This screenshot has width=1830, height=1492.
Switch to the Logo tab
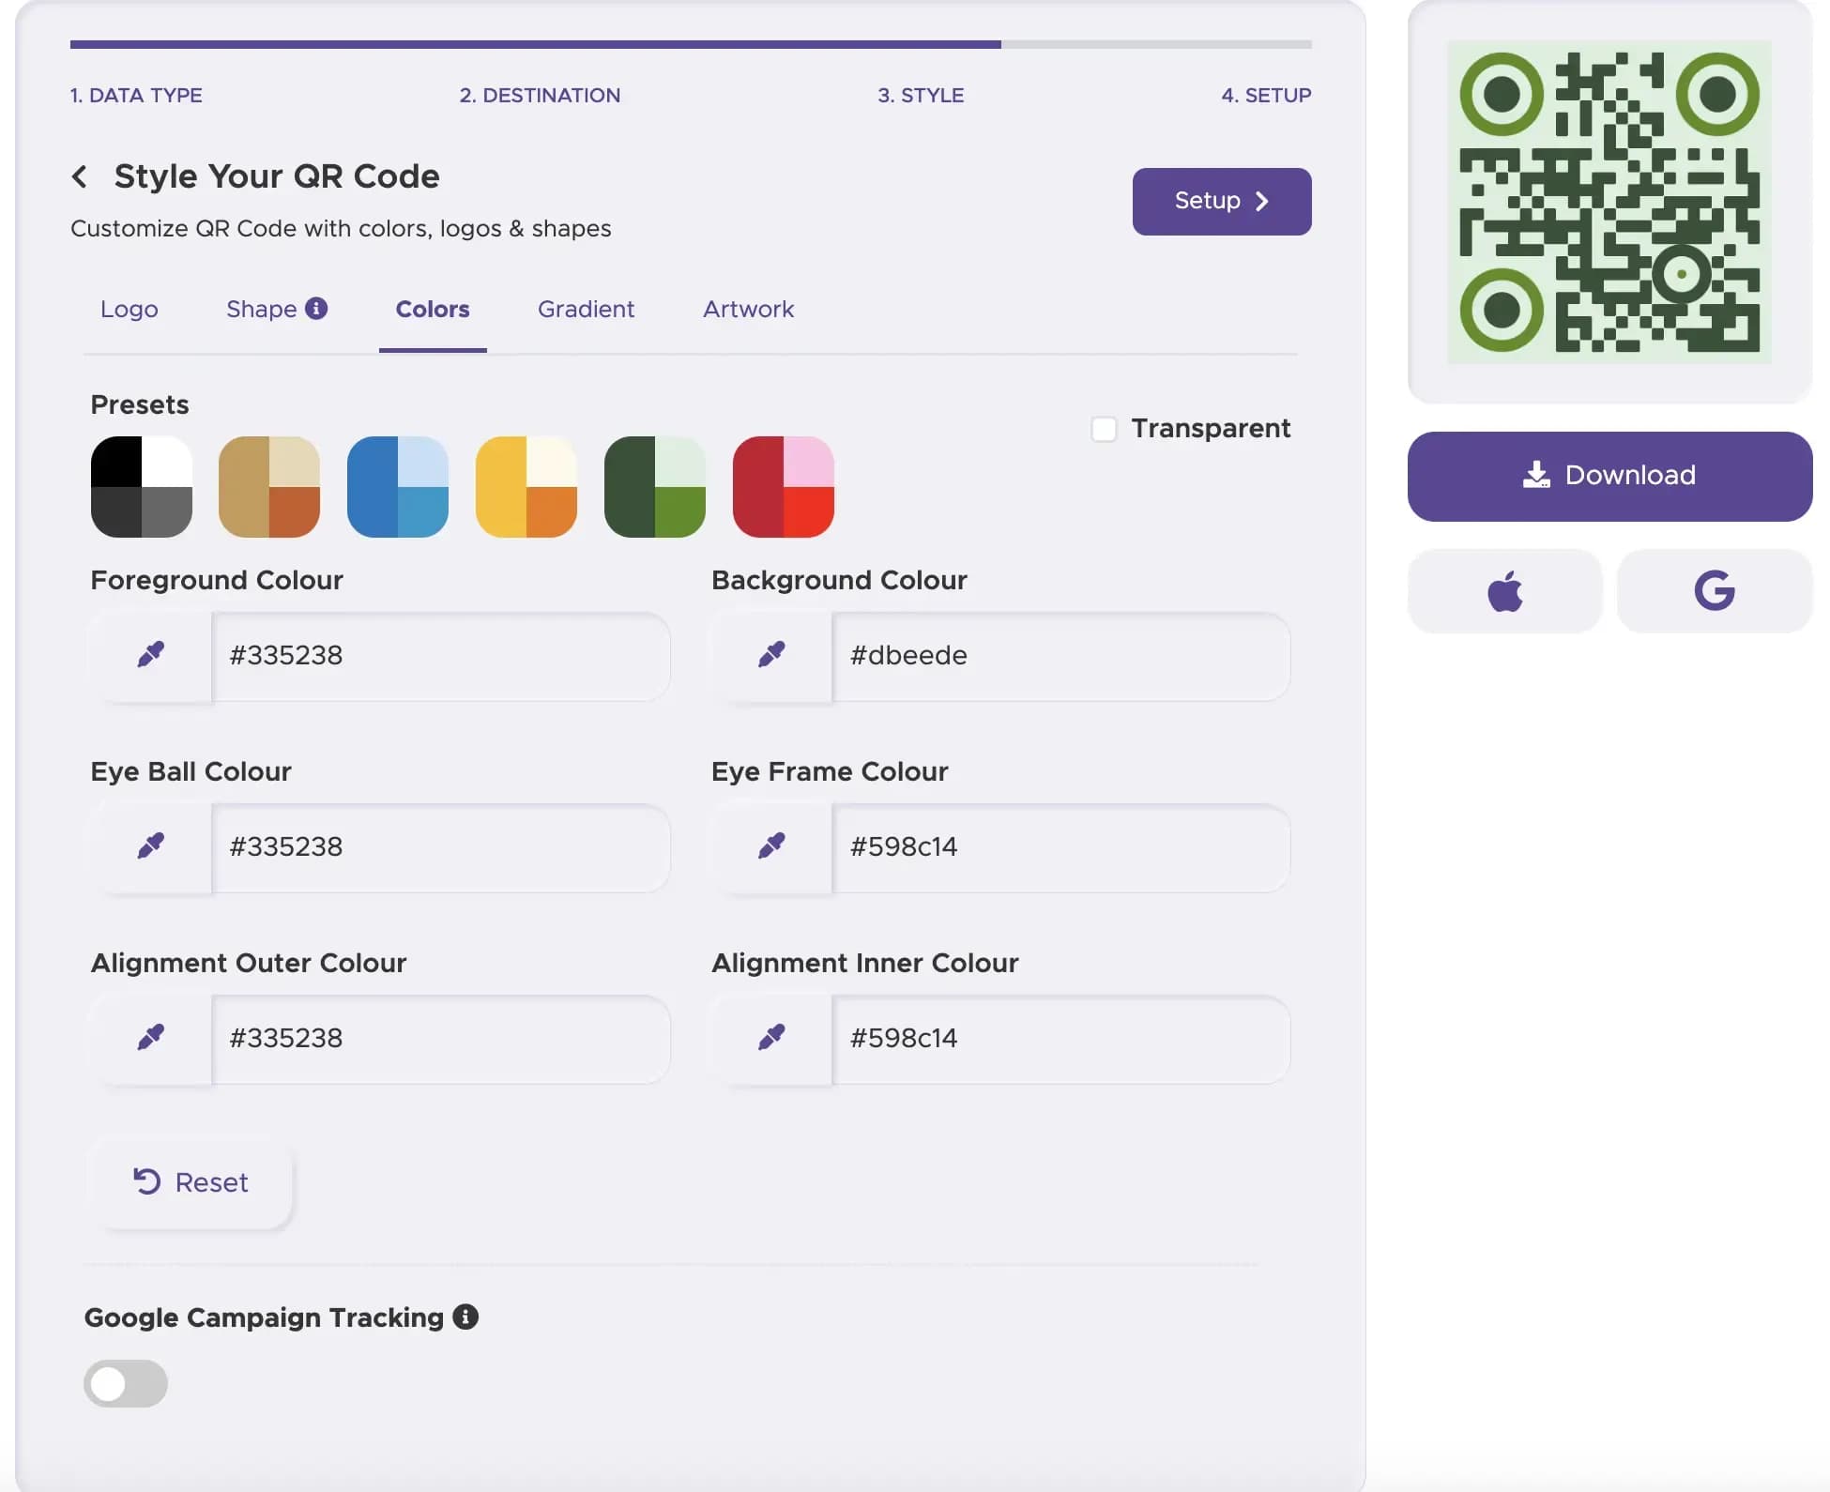click(130, 309)
